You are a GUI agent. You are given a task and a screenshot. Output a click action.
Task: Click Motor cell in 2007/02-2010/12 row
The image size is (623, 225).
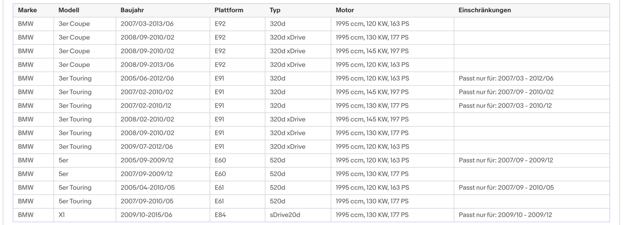tap(392, 106)
